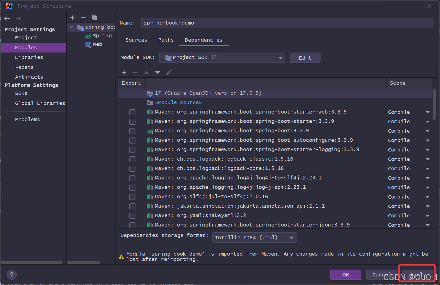The height and width of the screenshot is (285, 440).
Task: Open the Artifacts section
Action: [x=29, y=77]
